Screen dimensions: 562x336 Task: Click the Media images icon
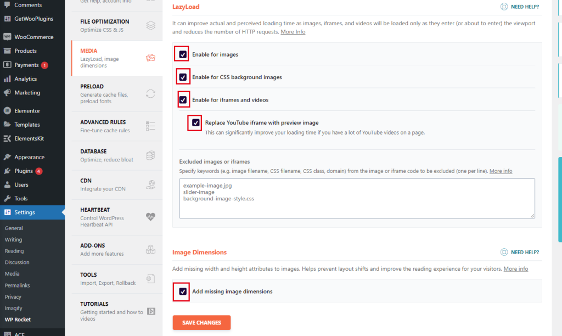click(x=150, y=58)
